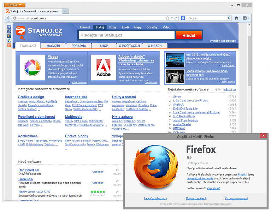This screenshot has height=212, width=271.
Task: Switch top downloads to měsíc
Action: pos(227,89)
